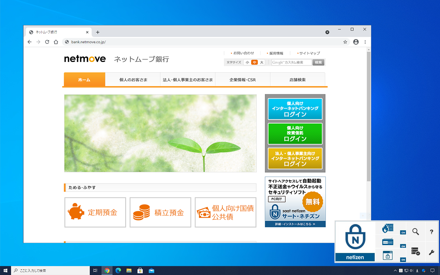
Task: Bookmark this page with the star
Action: [345, 42]
